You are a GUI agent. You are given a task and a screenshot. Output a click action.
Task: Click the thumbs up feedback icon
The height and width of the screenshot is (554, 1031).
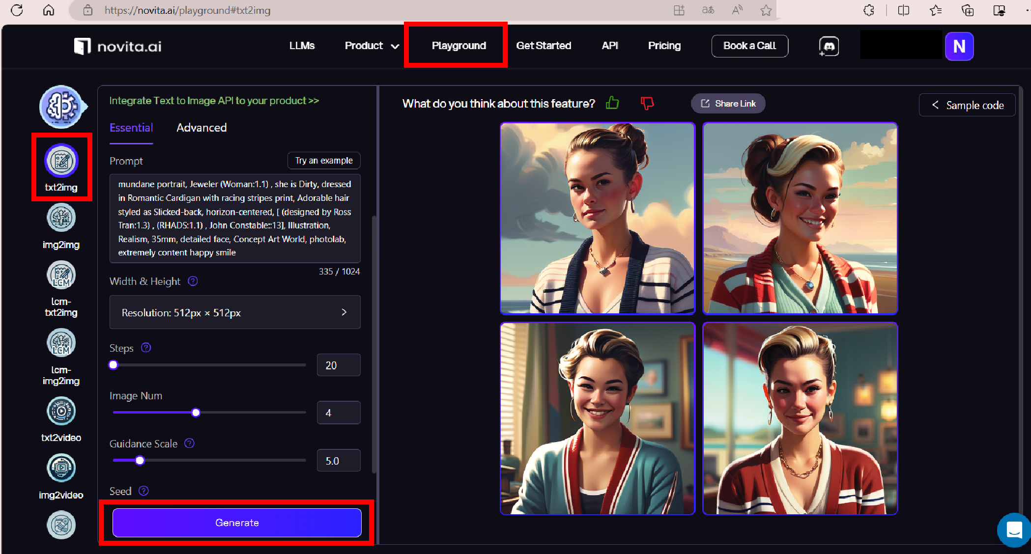pyautogui.click(x=612, y=103)
